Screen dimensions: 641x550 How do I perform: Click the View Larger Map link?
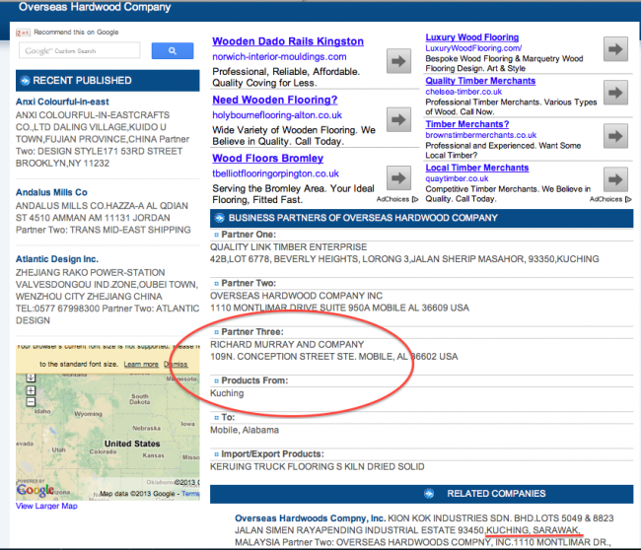46,507
